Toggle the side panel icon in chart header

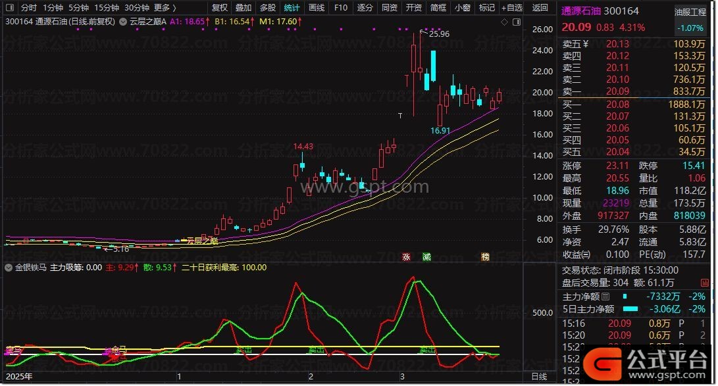517,21
